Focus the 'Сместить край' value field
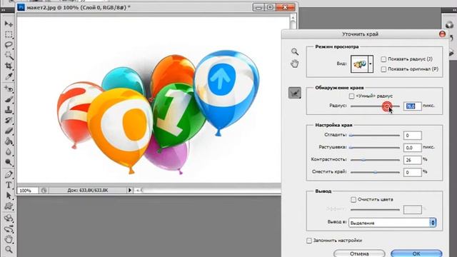 [x=413, y=172]
